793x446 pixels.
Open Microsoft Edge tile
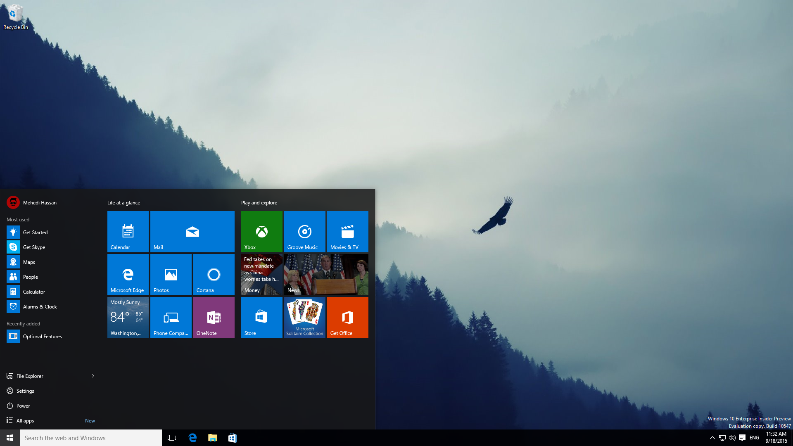click(128, 274)
